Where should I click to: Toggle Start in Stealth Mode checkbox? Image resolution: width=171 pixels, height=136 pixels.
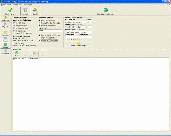point(40,38)
